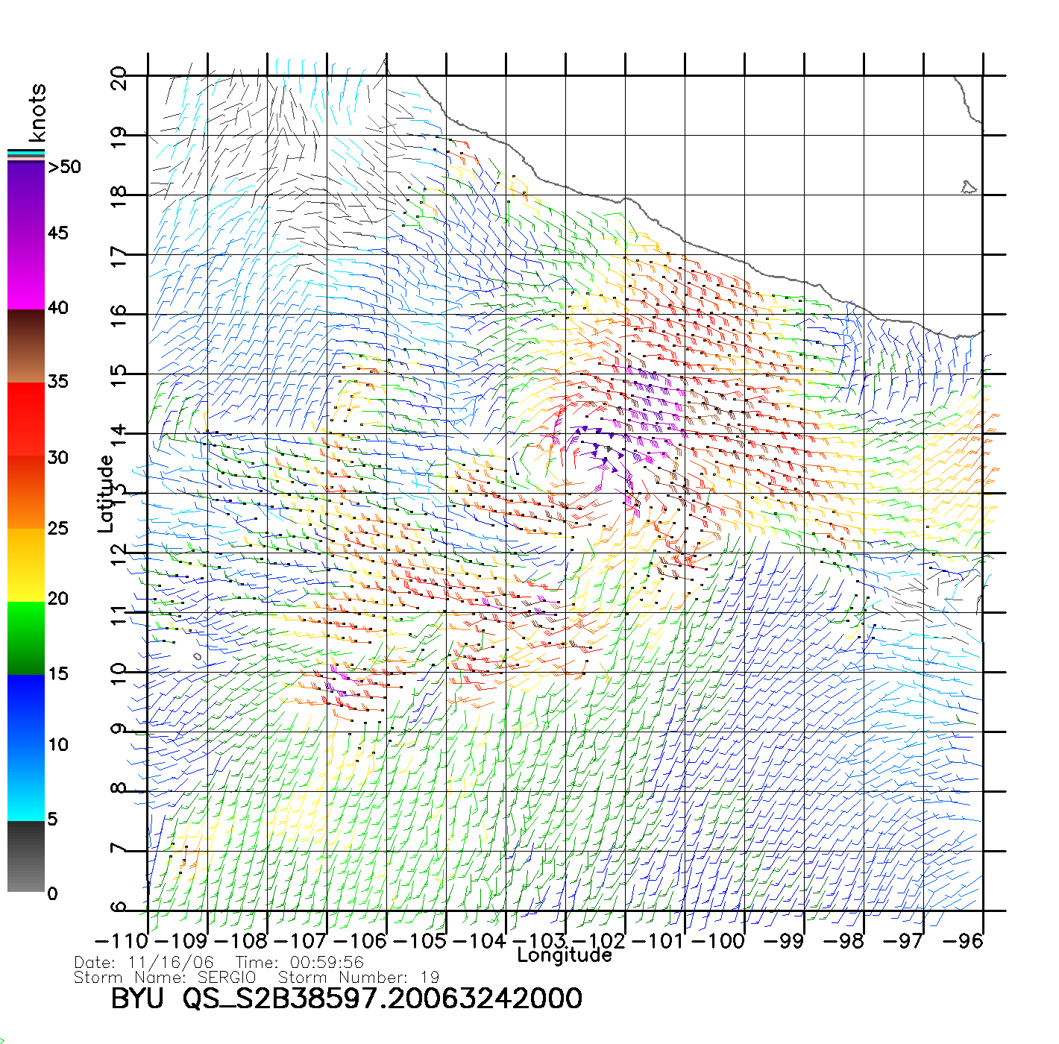Click the green 15-20 knots color band
This screenshot has width=1059, height=1044.
[x=26, y=638]
